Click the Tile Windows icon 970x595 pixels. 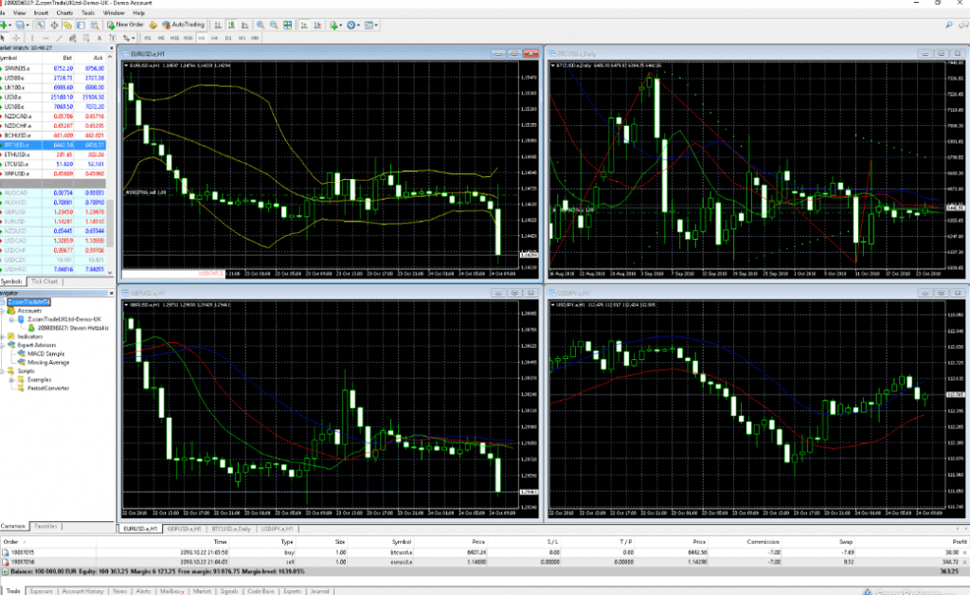pos(289,25)
